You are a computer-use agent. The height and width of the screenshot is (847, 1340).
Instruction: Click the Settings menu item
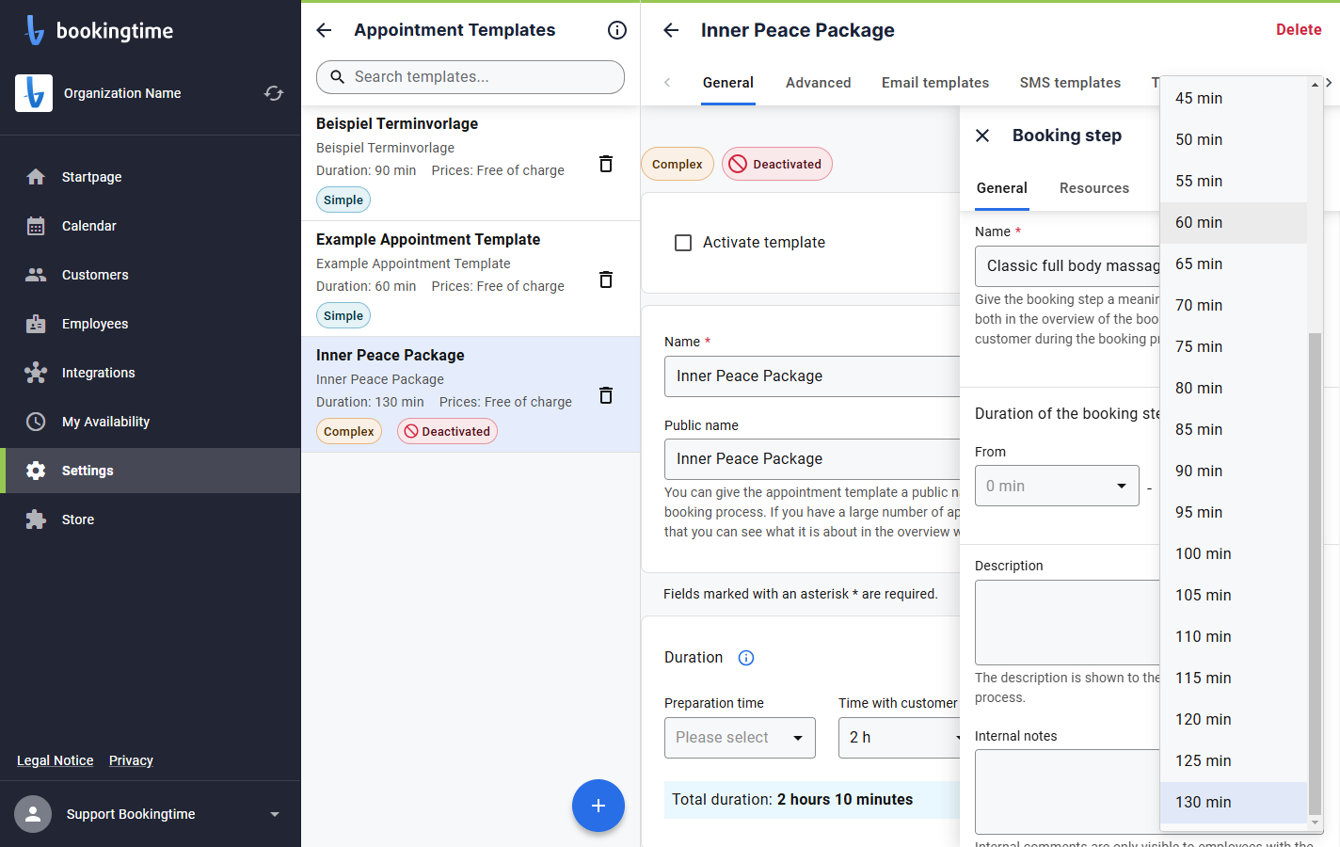151,471
